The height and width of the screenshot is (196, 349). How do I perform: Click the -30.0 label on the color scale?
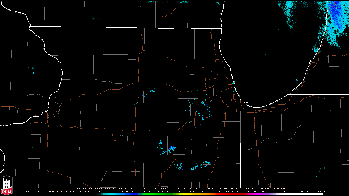click(x=31, y=191)
